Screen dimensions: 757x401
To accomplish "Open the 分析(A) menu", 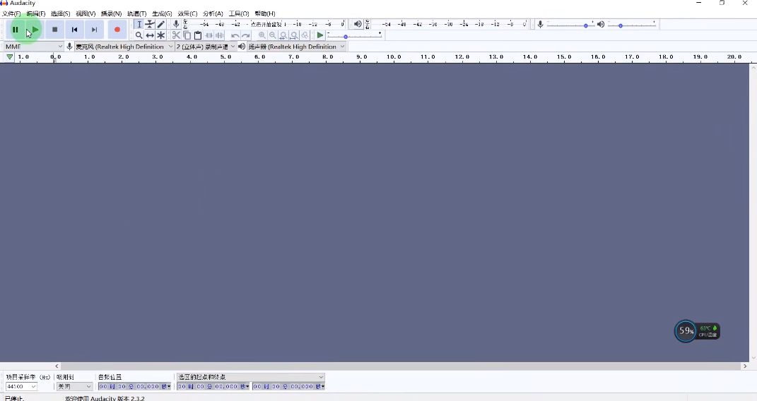I will 213,13.
